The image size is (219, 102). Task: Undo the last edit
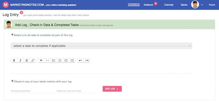[x=80, y=60]
